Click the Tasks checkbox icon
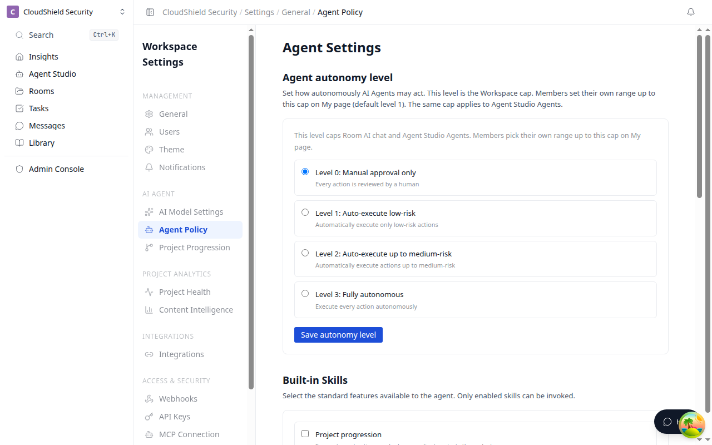 pyautogui.click(x=19, y=108)
